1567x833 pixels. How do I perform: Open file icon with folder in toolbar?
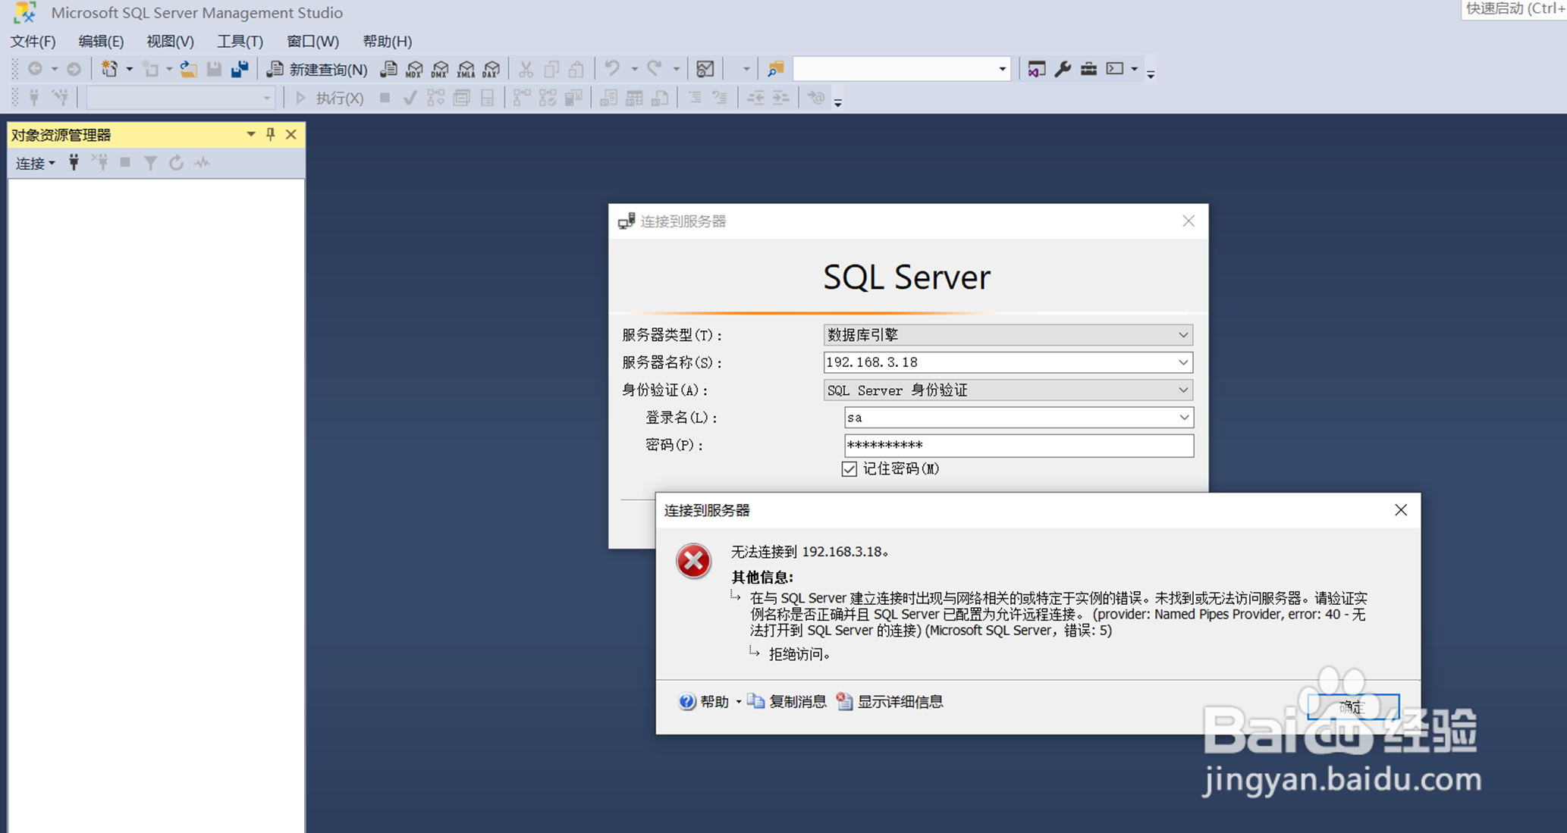188,70
